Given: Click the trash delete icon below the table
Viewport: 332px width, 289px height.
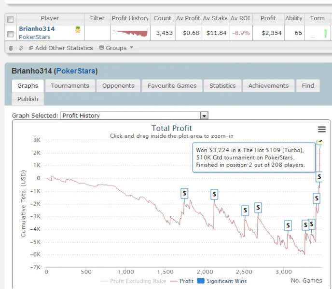Looking at the screenshot, I should [x=11, y=48].
